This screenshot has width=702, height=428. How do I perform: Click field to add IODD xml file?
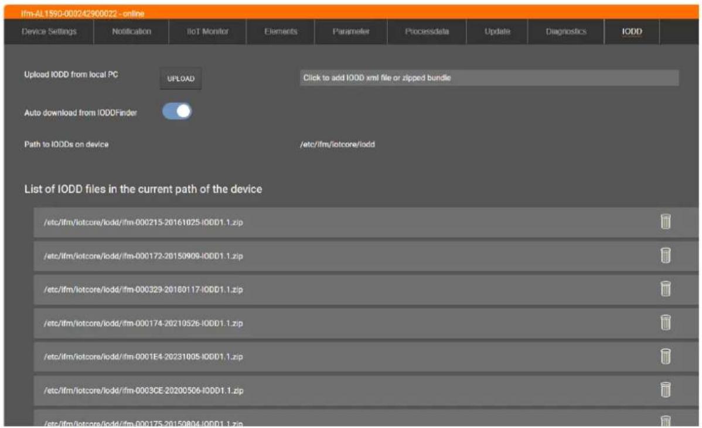click(489, 78)
